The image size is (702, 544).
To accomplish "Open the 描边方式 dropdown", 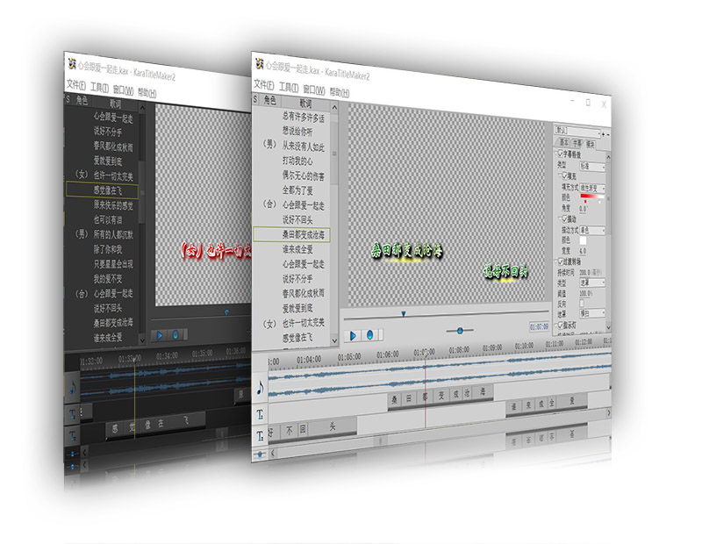I will (x=592, y=230).
